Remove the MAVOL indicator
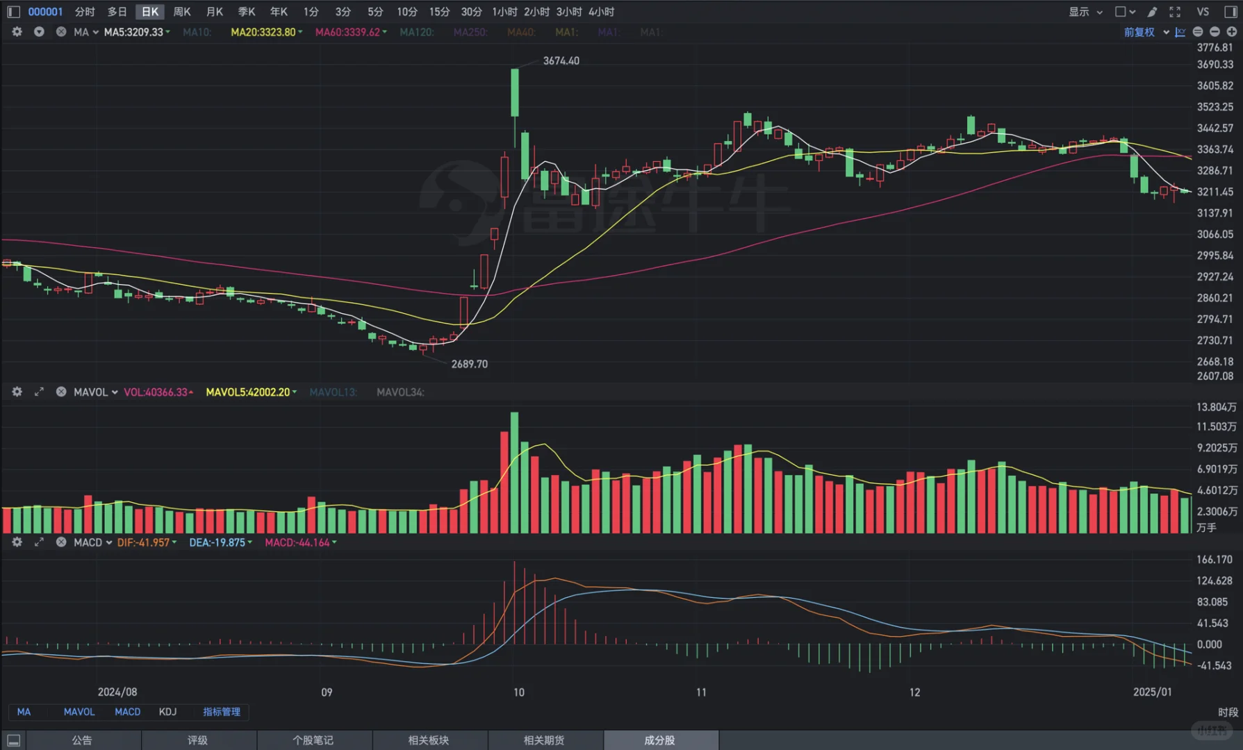Image resolution: width=1243 pixels, height=750 pixels. click(x=61, y=392)
